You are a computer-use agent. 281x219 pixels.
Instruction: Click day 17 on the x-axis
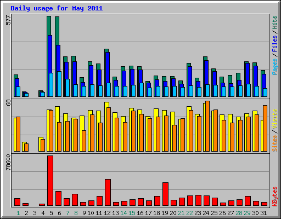point(148,213)
